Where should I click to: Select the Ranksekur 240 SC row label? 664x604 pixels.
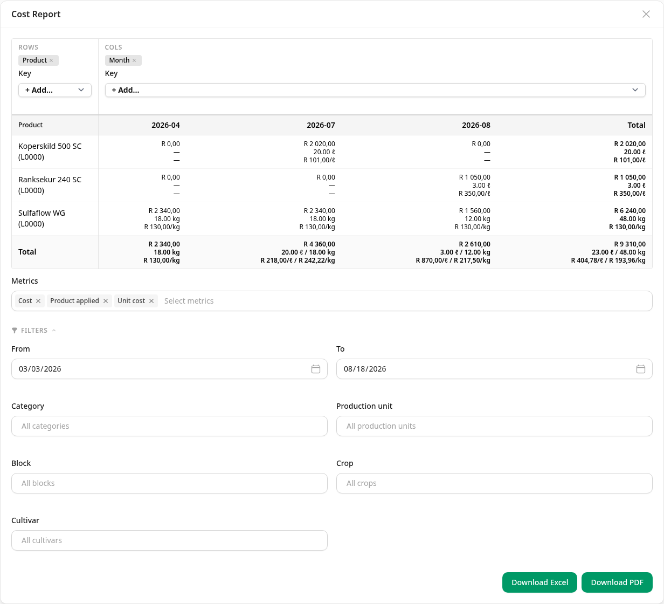[50, 185]
